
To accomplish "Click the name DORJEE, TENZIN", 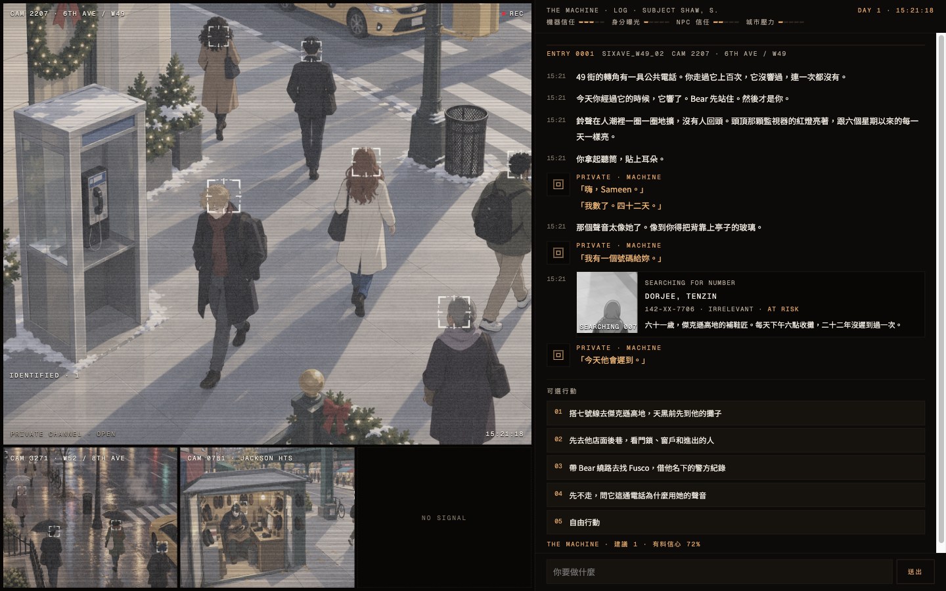I will click(x=681, y=296).
